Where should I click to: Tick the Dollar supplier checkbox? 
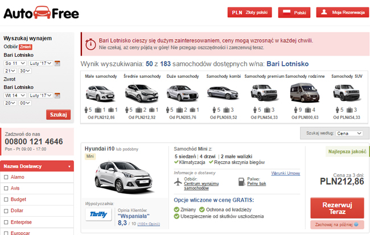[x=6, y=211]
